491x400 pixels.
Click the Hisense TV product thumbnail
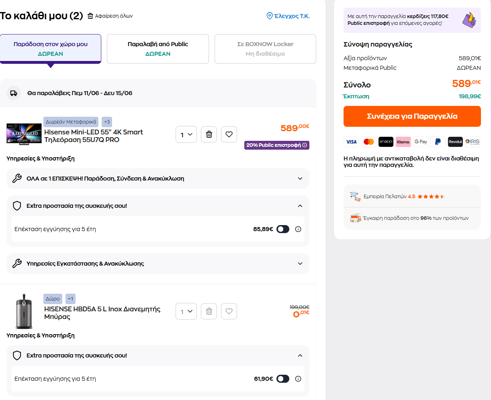[x=24, y=134]
